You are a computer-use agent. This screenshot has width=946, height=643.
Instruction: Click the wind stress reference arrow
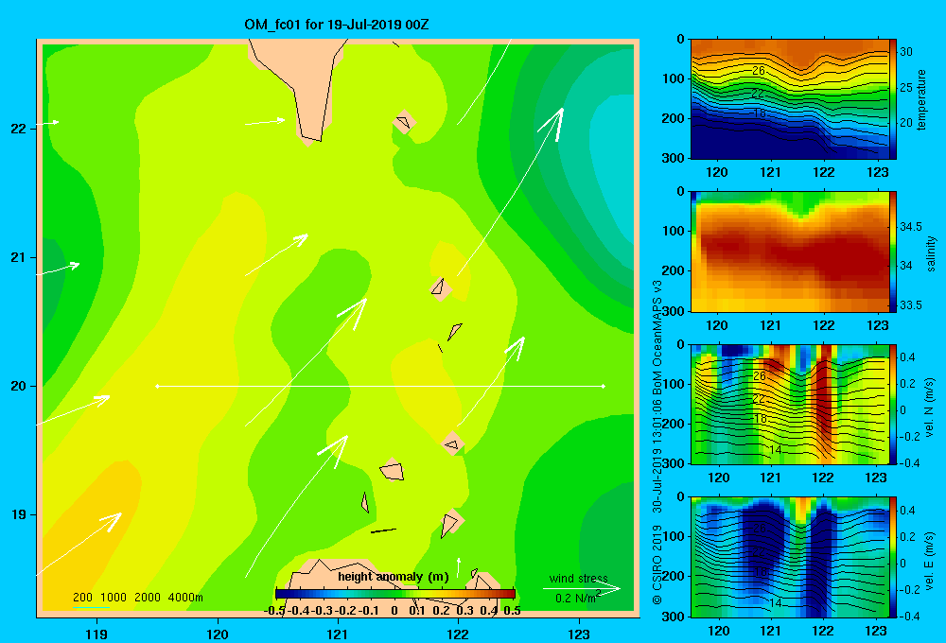582,589
